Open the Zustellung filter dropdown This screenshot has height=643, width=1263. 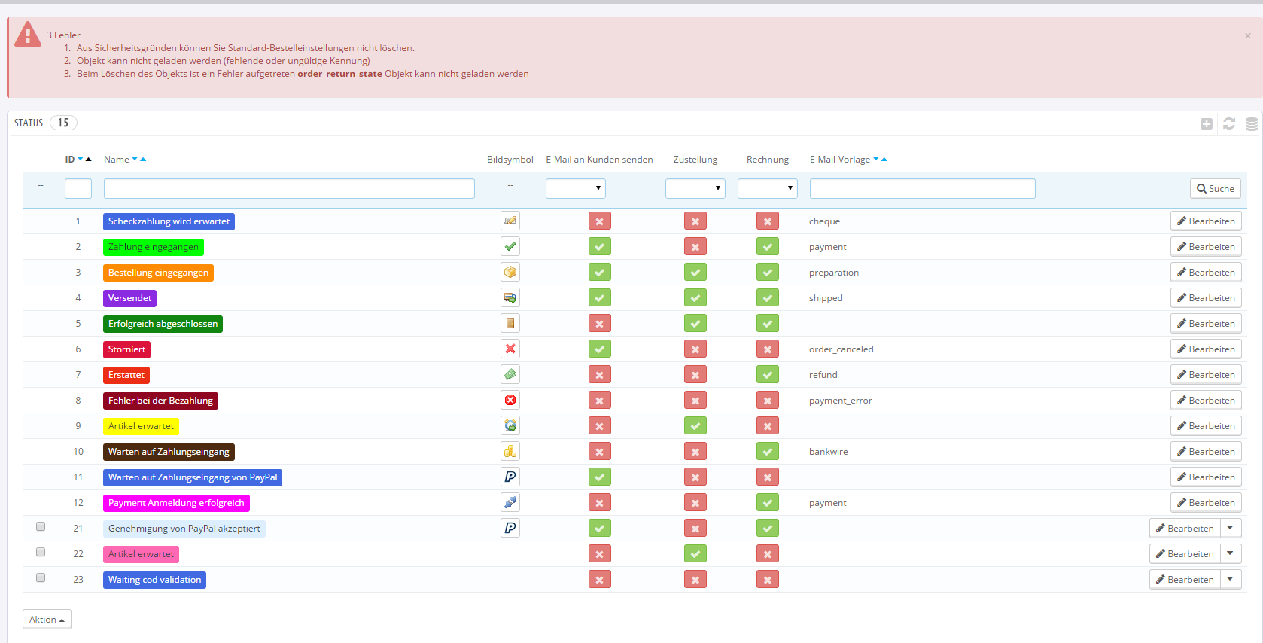tap(695, 189)
